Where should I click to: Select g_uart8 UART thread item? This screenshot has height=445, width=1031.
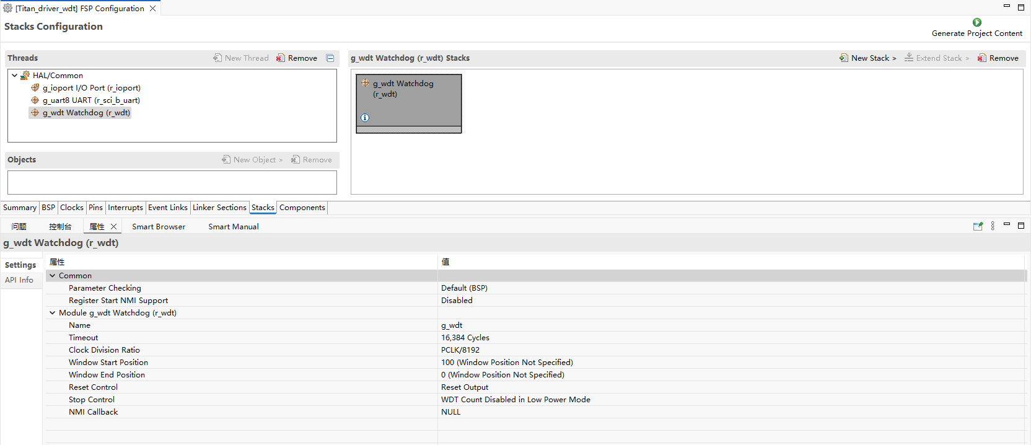91,100
